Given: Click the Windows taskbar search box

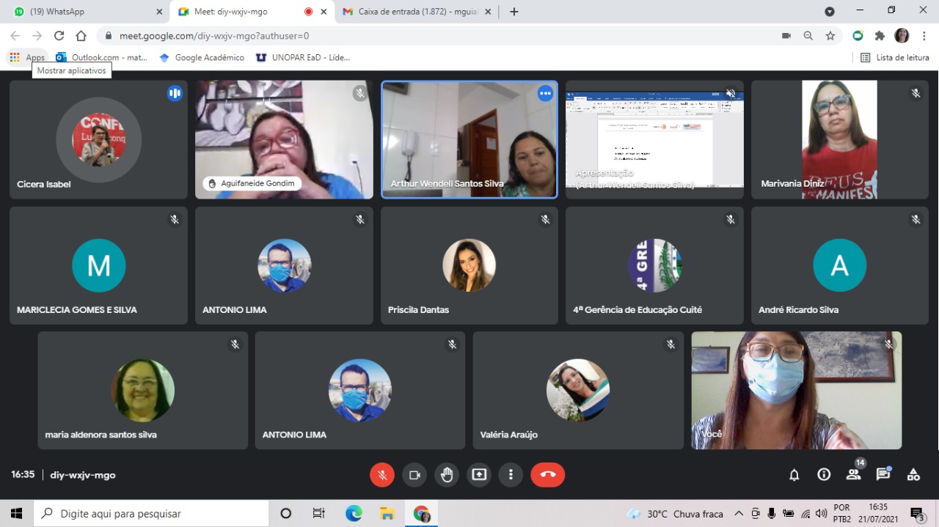Looking at the screenshot, I should [150, 514].
